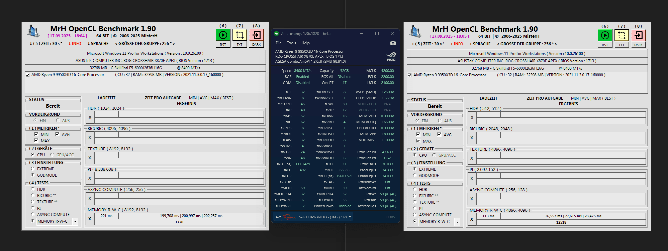668x251 pixels.
Task: Click ZEIT : 30 s selector in left window
Action: click(x=46, y=44)
